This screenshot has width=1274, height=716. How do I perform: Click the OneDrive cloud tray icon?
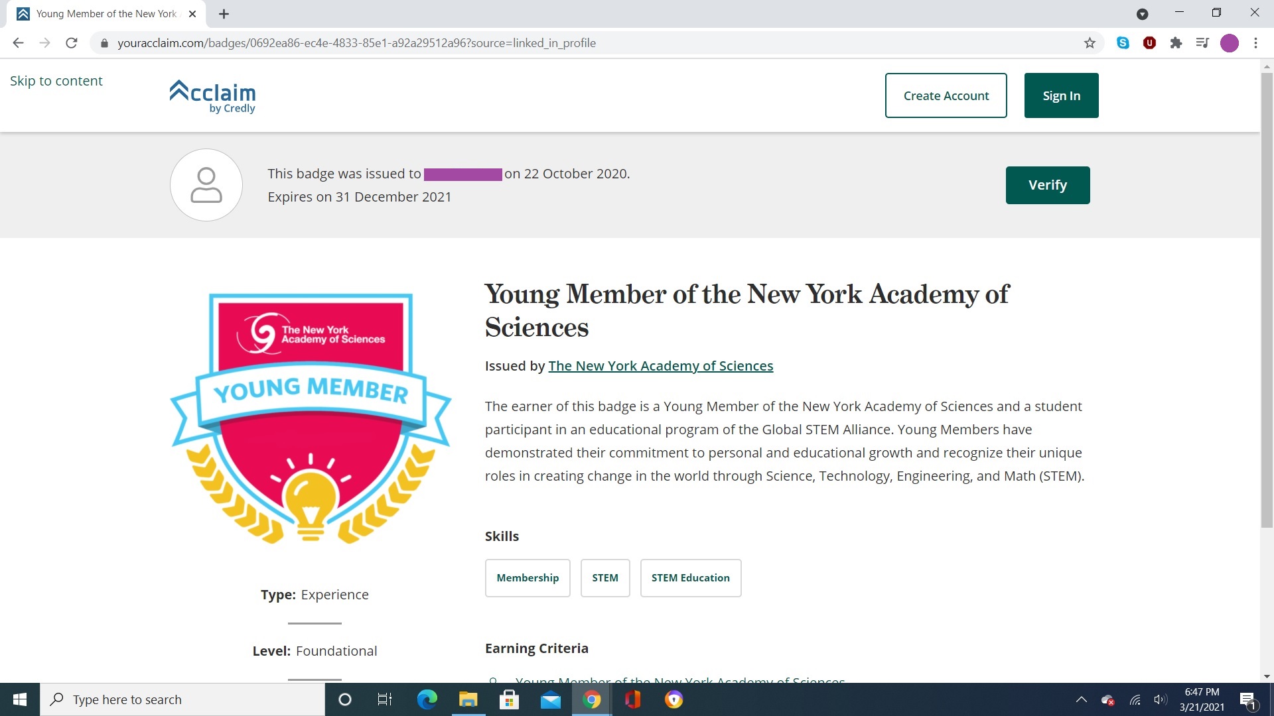tap(1107, 699)
